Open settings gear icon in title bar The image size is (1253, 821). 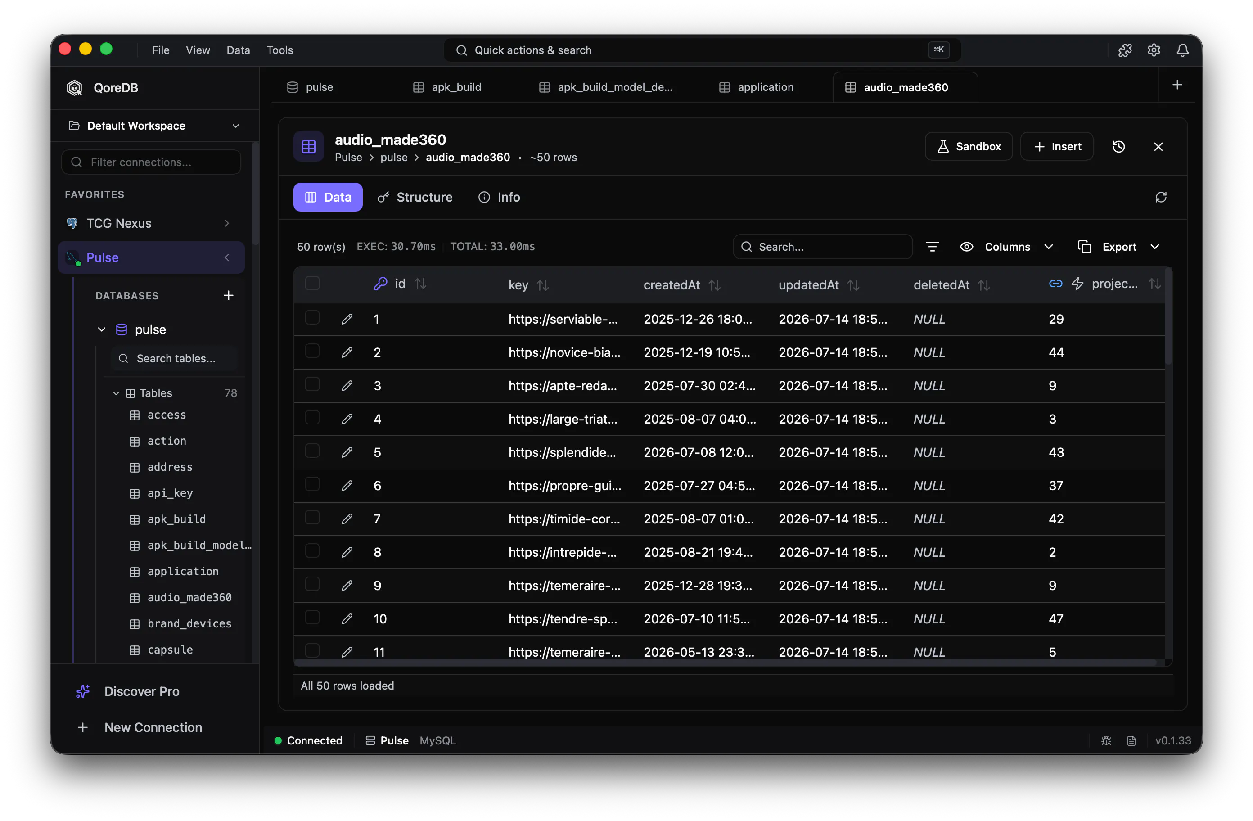tap(1154, 50)
